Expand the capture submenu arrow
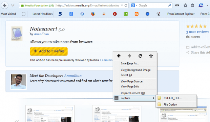The height and width of the screenshot is (122, 210). 154,98
